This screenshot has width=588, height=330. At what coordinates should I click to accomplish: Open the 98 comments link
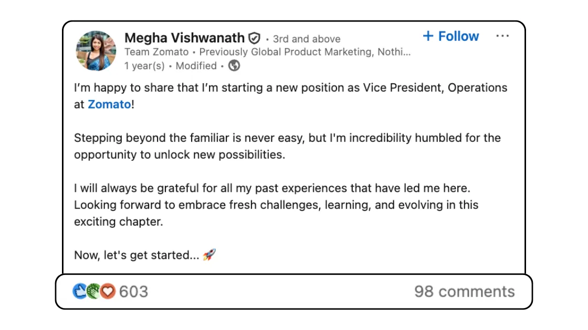pyautogui.click(x=464, y=291)
